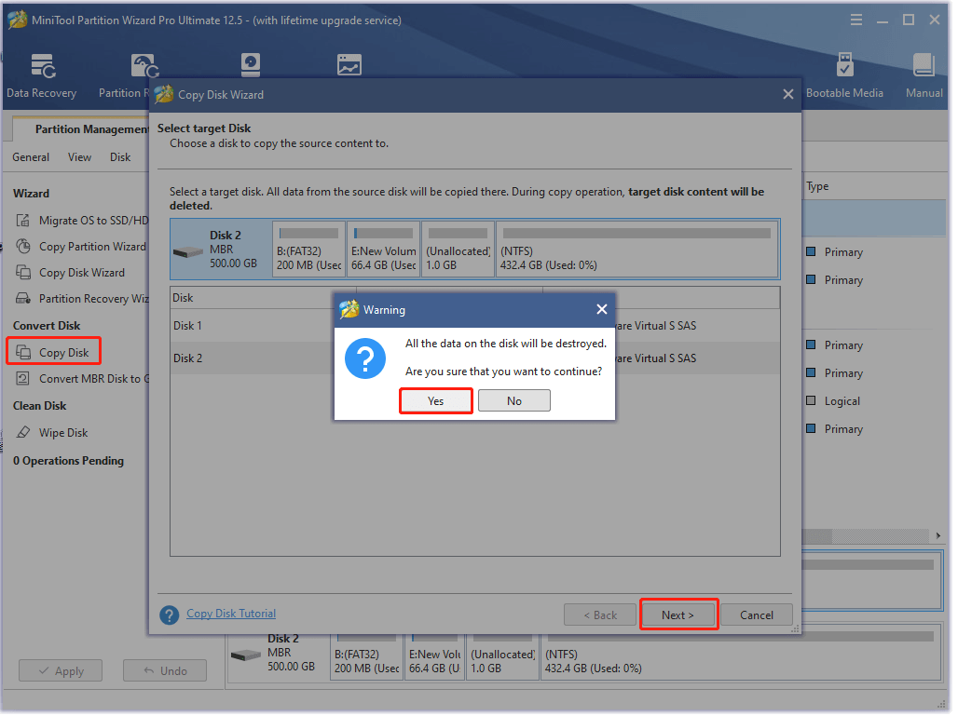Screen dimensions: 958x716
Task: Select Copy Disk under Convert Disk
Action: click(54, 354)
